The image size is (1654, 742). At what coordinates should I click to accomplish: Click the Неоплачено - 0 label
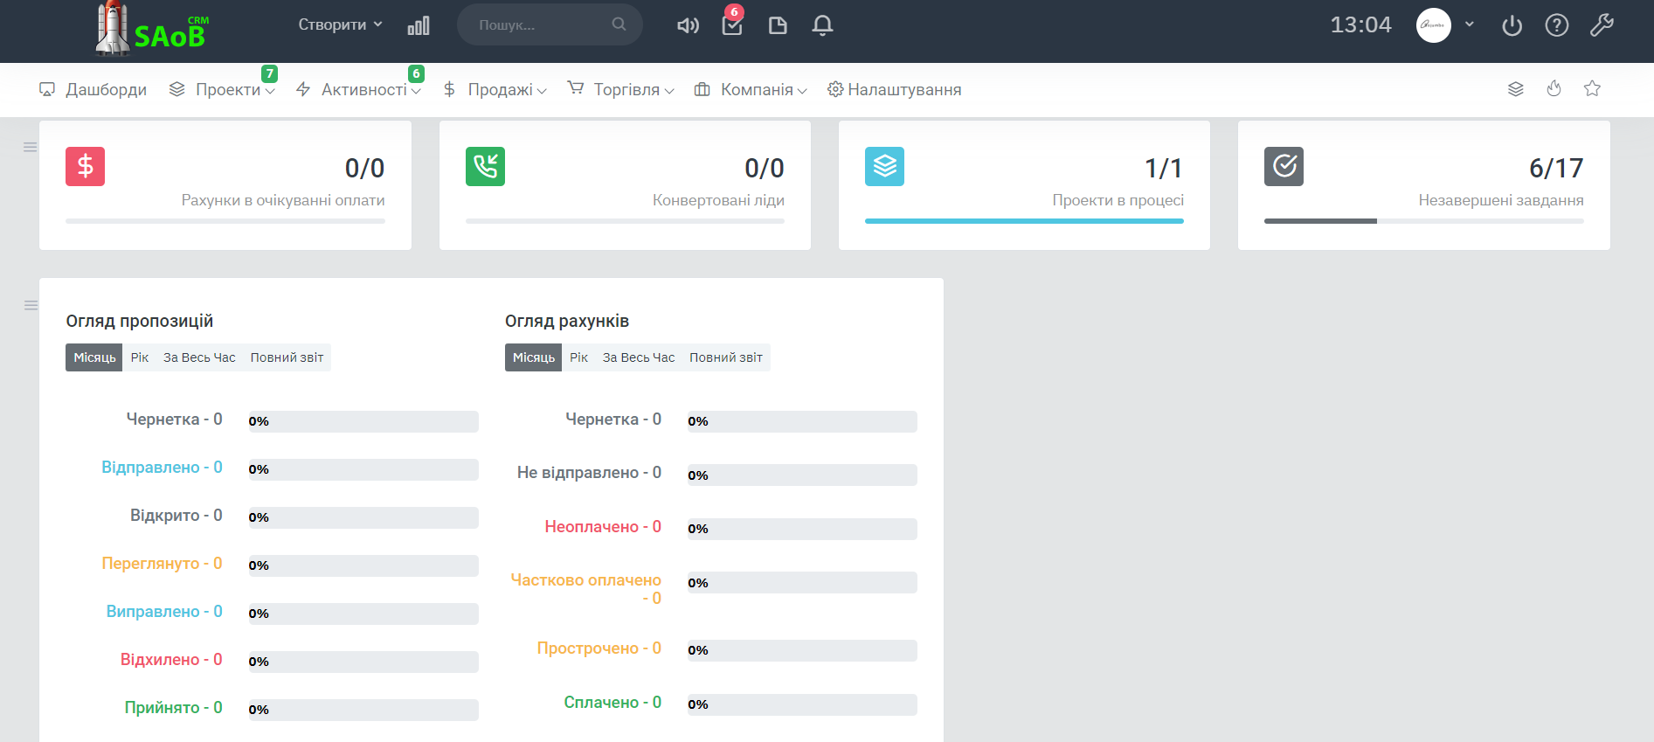point(603,527)
